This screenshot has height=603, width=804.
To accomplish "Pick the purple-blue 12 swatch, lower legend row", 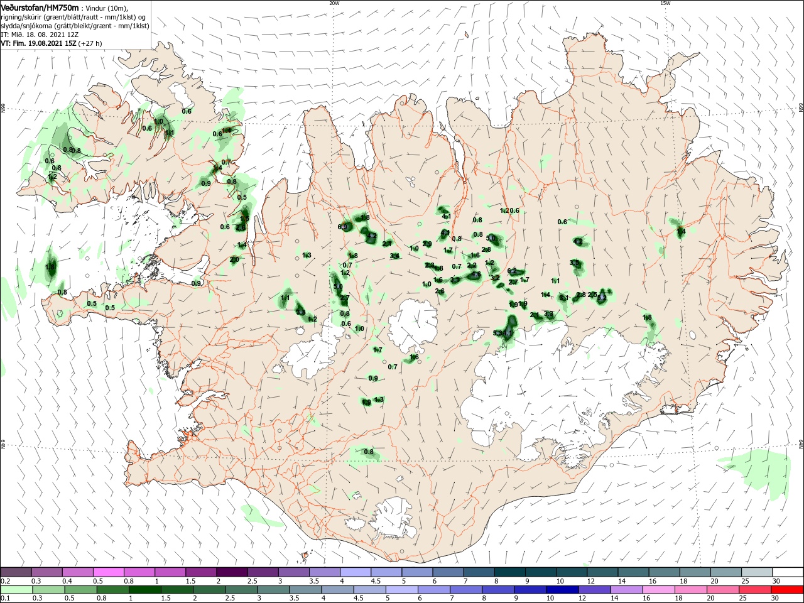I will pos(594,590).
